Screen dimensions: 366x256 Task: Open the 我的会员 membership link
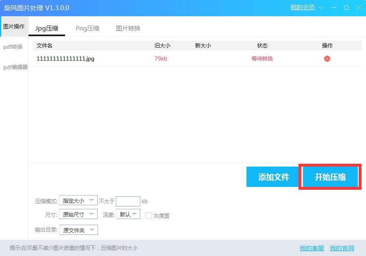pos(302,7)
